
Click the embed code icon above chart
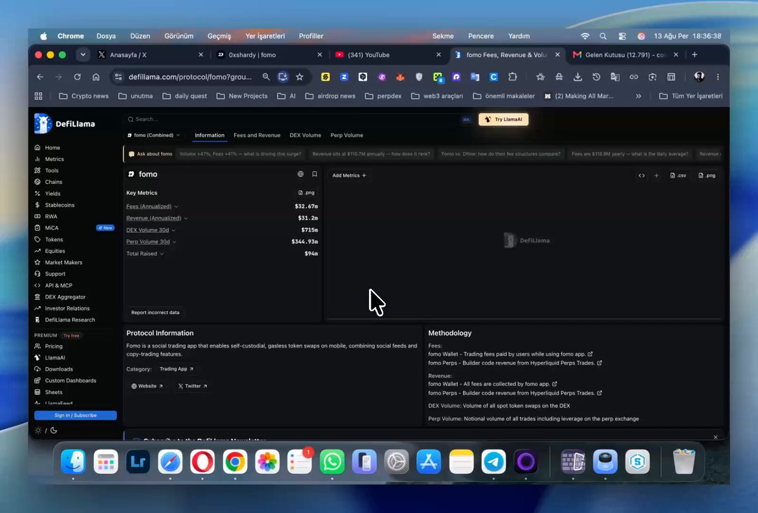tap(642, 176)
